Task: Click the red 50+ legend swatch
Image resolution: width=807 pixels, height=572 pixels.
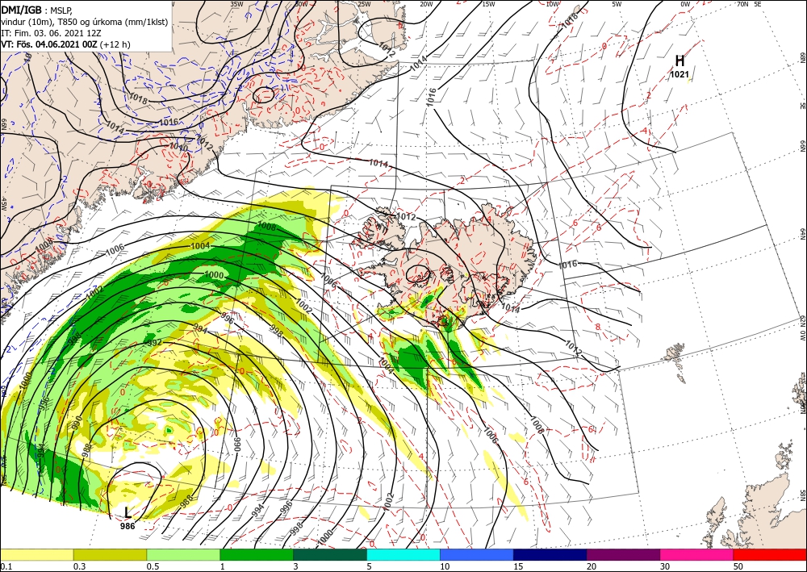Action: click(770, 554)
